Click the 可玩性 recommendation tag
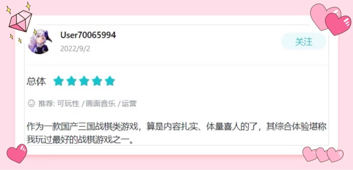 [68, 103]
